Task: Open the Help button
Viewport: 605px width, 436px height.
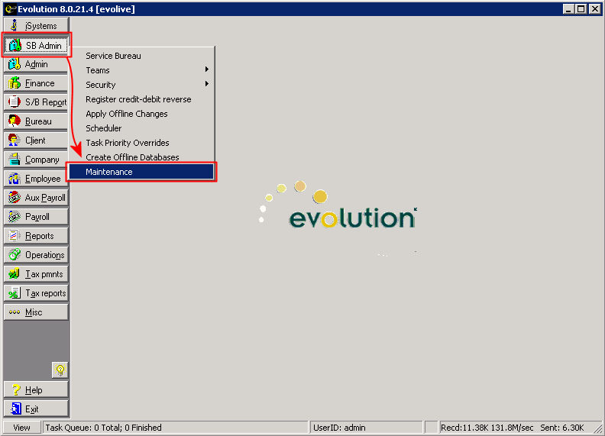Action: point(36,390)
